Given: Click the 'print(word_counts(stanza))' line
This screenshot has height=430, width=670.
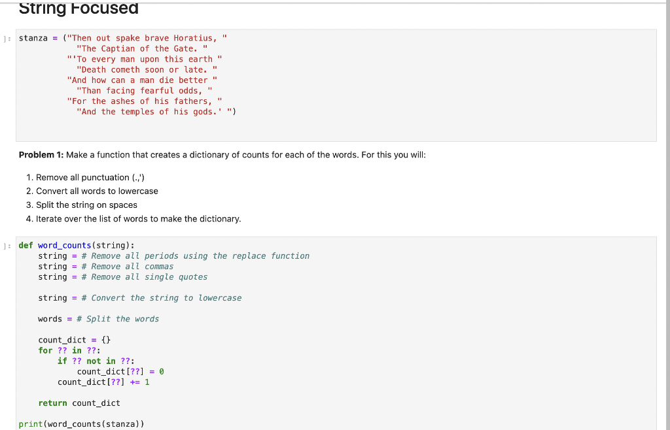Looking at the screenshot, I should coord(82,424).
